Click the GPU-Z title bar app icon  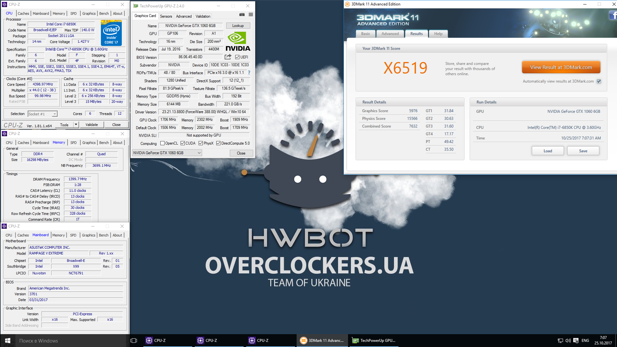[136, 6]
